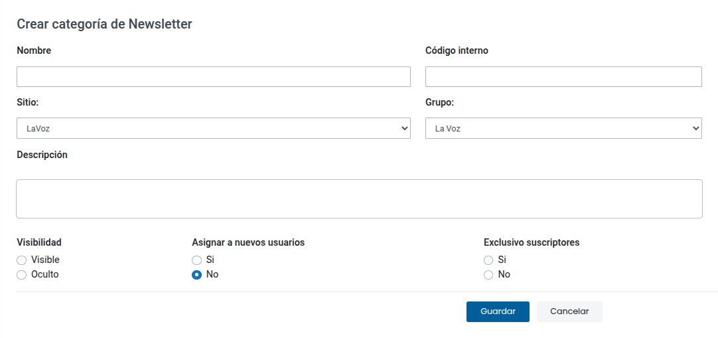This screenshot has width=718, height=338.
Task: Select Si for Asignar a nuevos usuarios
Action: [197, 260]
